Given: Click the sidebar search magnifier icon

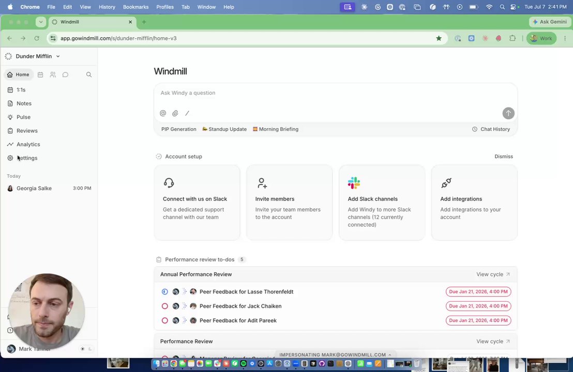Looking at the screenshot, I should pyautogui.click(x=89, y=74).
